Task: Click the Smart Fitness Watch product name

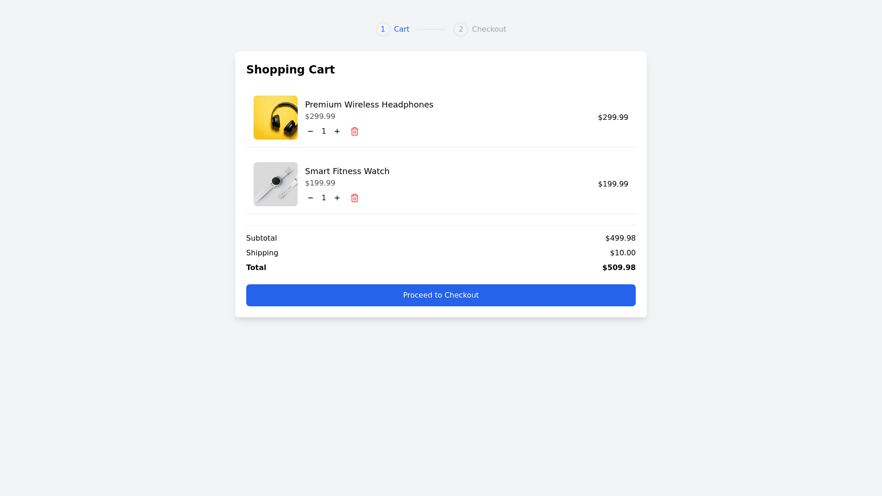Action: [x=347, y=171]
